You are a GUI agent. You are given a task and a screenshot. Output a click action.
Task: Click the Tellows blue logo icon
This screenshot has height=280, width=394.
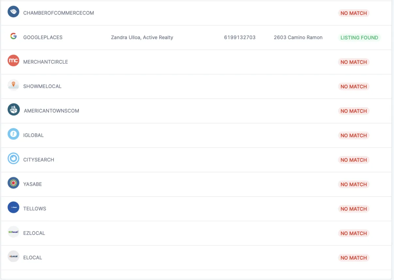(13, 207)
